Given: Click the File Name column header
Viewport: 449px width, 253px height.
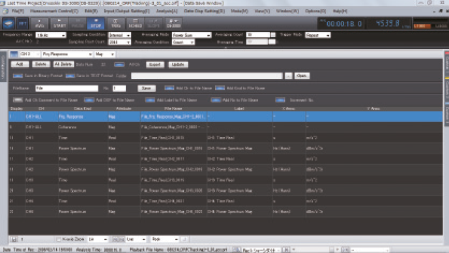Looking at the screenshot, I should point(173,109).
